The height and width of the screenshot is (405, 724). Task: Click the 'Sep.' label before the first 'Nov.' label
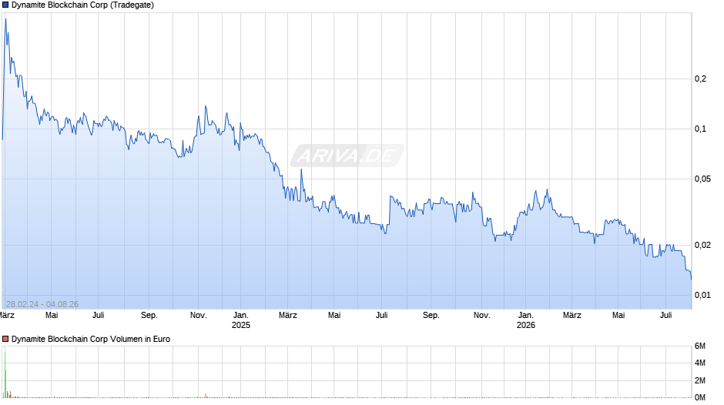tap(149, 316)
